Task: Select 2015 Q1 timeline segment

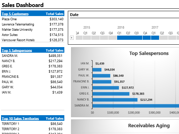Action: [x=87, y=38]
